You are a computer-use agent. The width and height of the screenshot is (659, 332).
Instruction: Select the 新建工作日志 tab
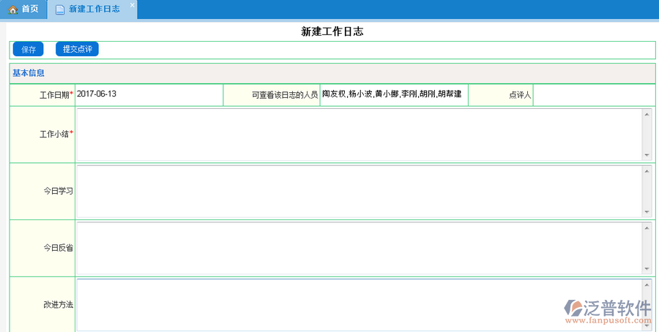tap(94, 10)
